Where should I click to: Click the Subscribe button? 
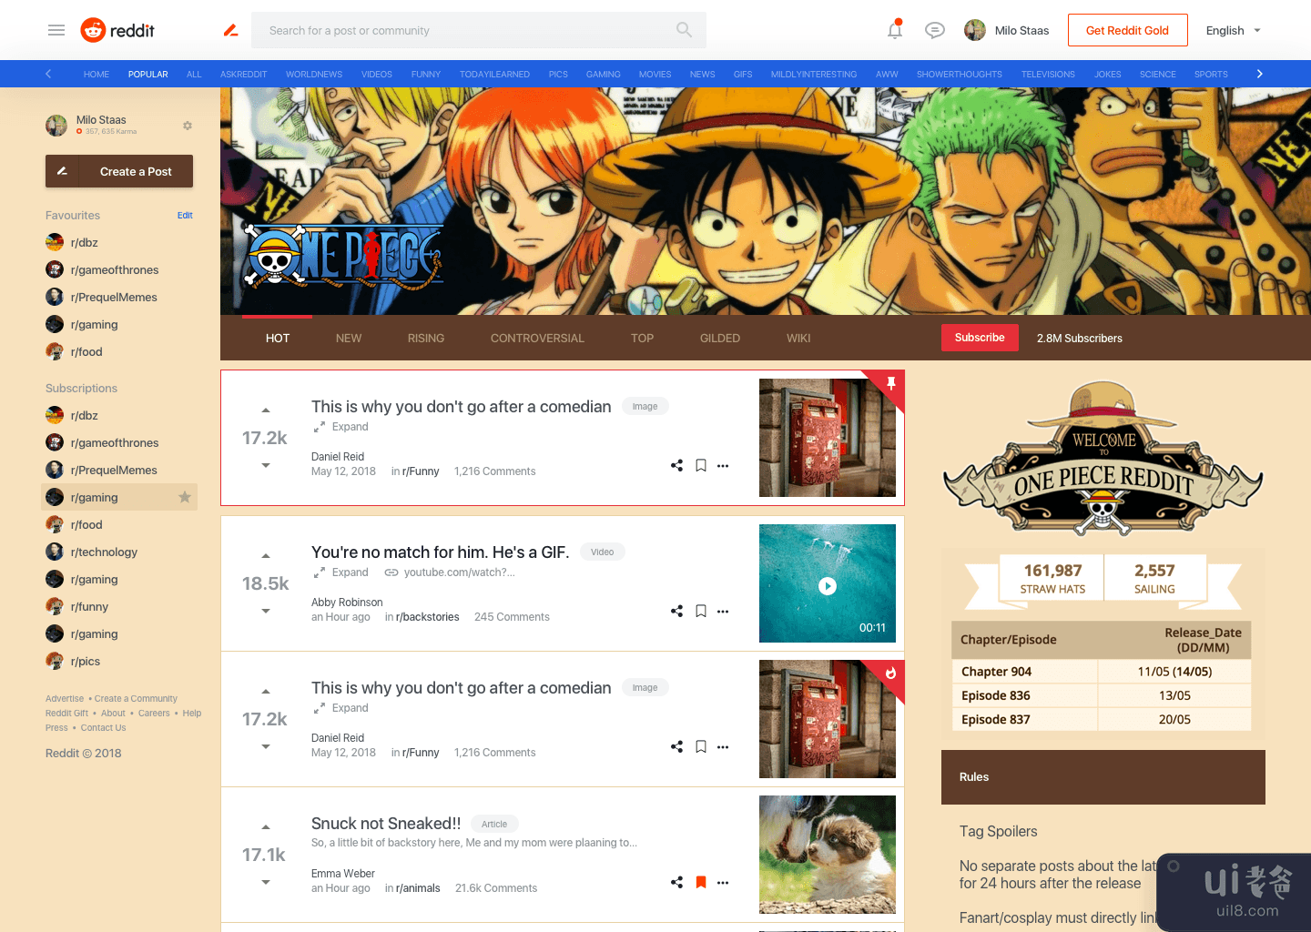(980, 338)
